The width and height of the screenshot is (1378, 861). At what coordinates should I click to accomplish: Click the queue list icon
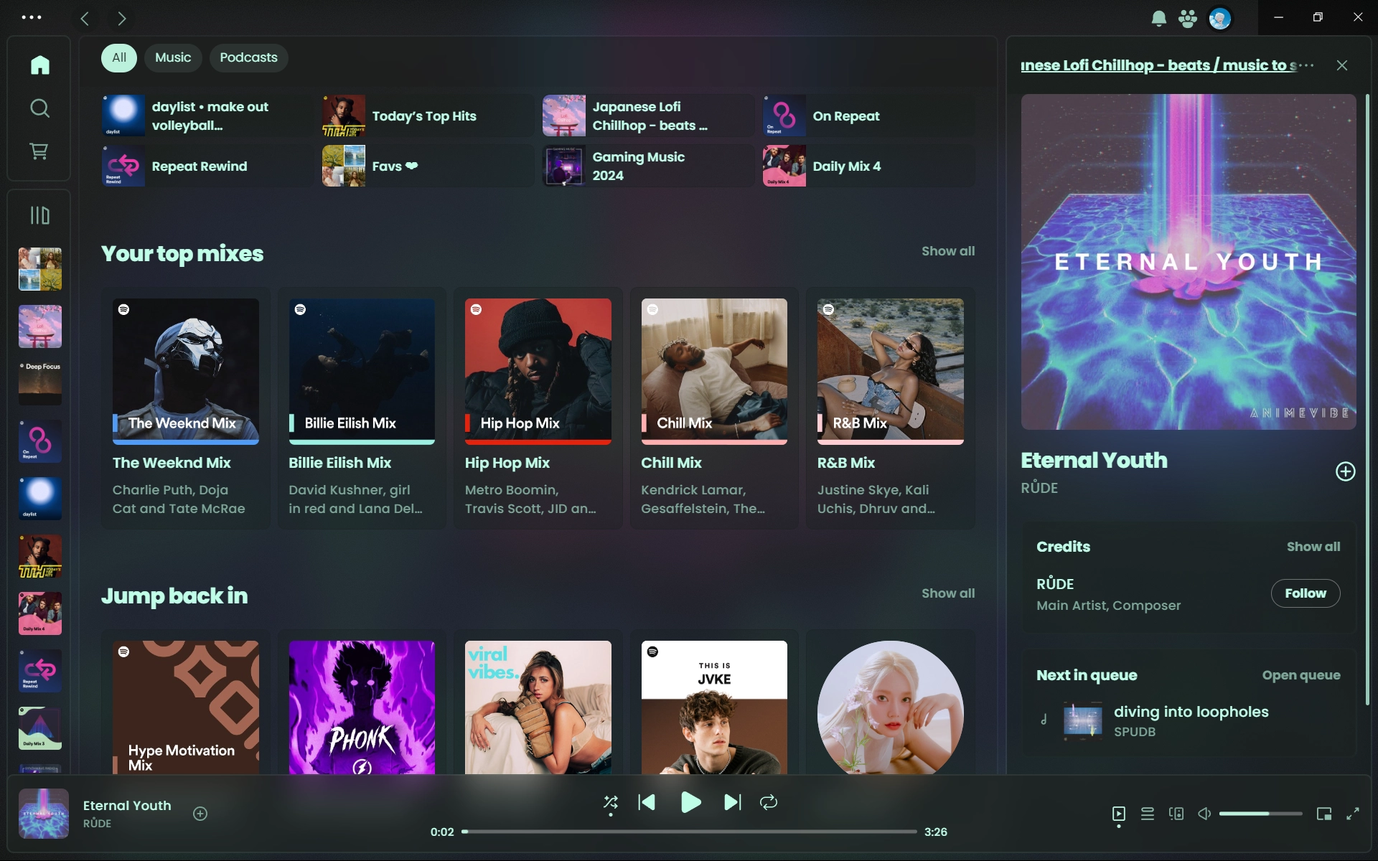coord(1147,814)
